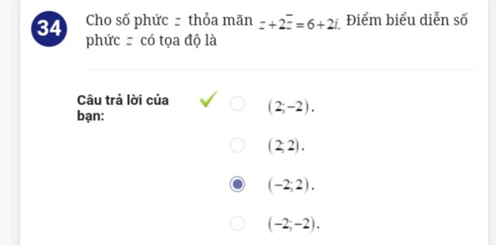
Task: Select the radio button for (−2;−2)
Action: pyautogui.click(x=237, y=224)
